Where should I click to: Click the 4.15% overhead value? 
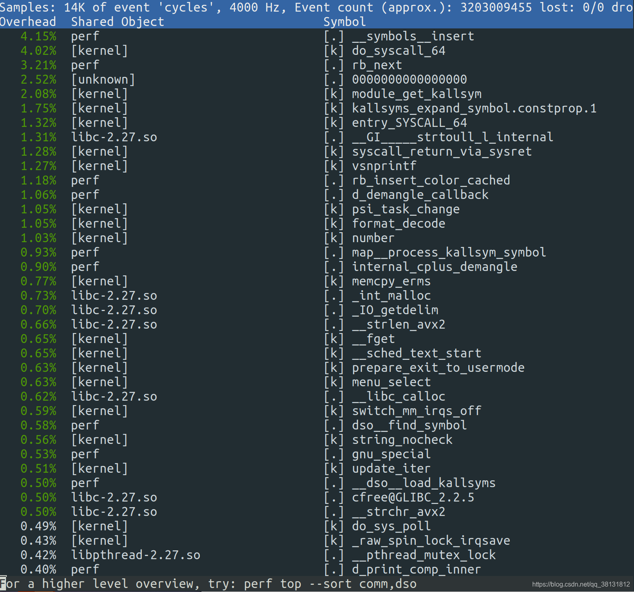coord(38,36)
